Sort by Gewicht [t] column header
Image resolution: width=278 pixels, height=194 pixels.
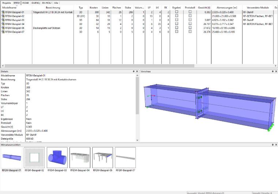pos(204,8)
